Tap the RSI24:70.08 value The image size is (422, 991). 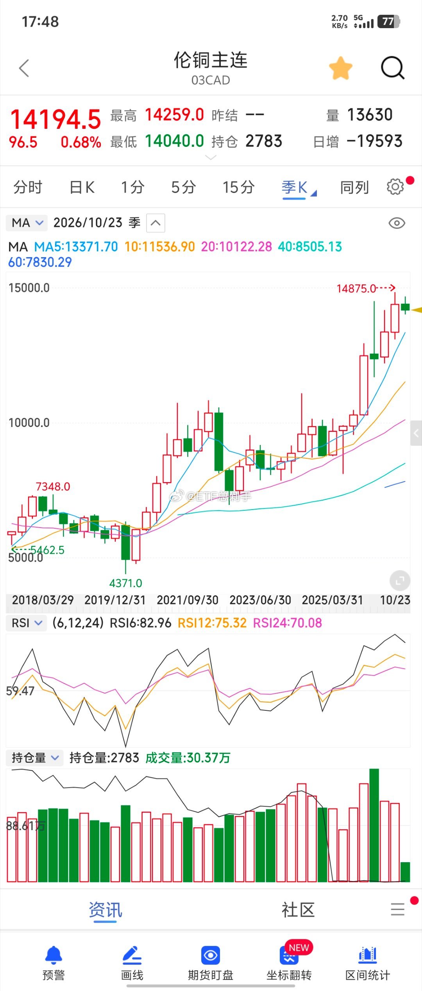click(288, 623)
